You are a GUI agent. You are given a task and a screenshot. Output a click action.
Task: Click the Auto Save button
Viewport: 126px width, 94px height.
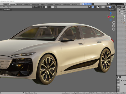pyautogui.click(x=87, y=4)
